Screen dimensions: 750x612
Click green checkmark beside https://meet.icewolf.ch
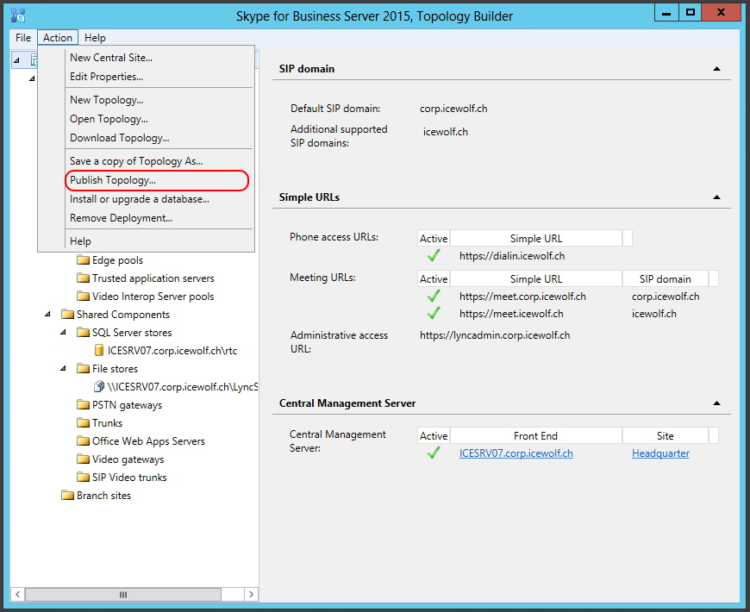coord(434,314)
